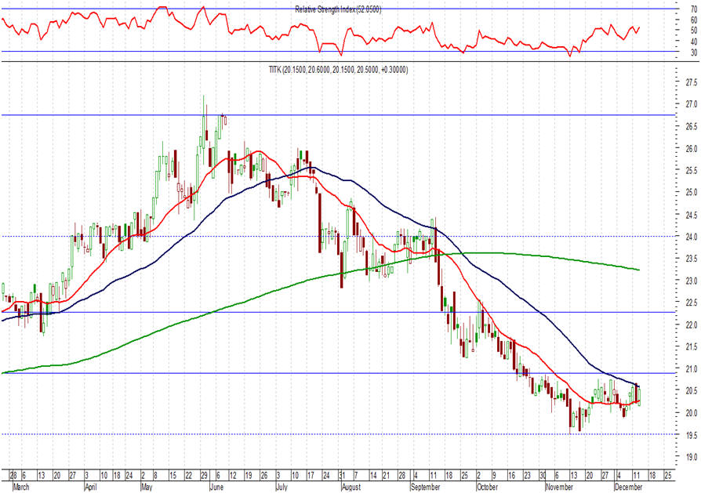
Task: Click the price axis label 23.0
Action: click(x=691, y=281)
